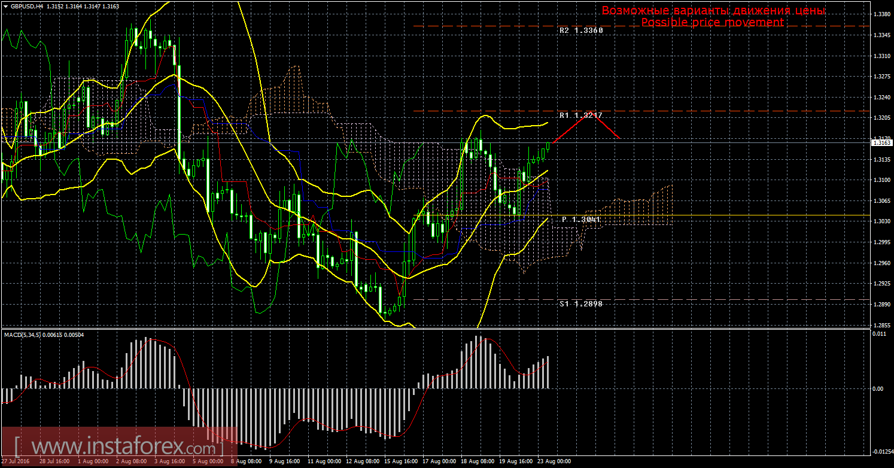The width and height of the screenshot is (894, 468).
Task: Select the R2 1.3360 resistance label
Action: tap(580, 31)
